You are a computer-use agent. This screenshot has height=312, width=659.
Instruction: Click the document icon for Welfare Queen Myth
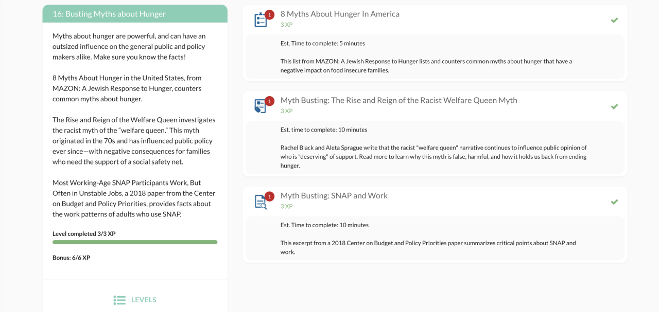click(x=261, y=106)
